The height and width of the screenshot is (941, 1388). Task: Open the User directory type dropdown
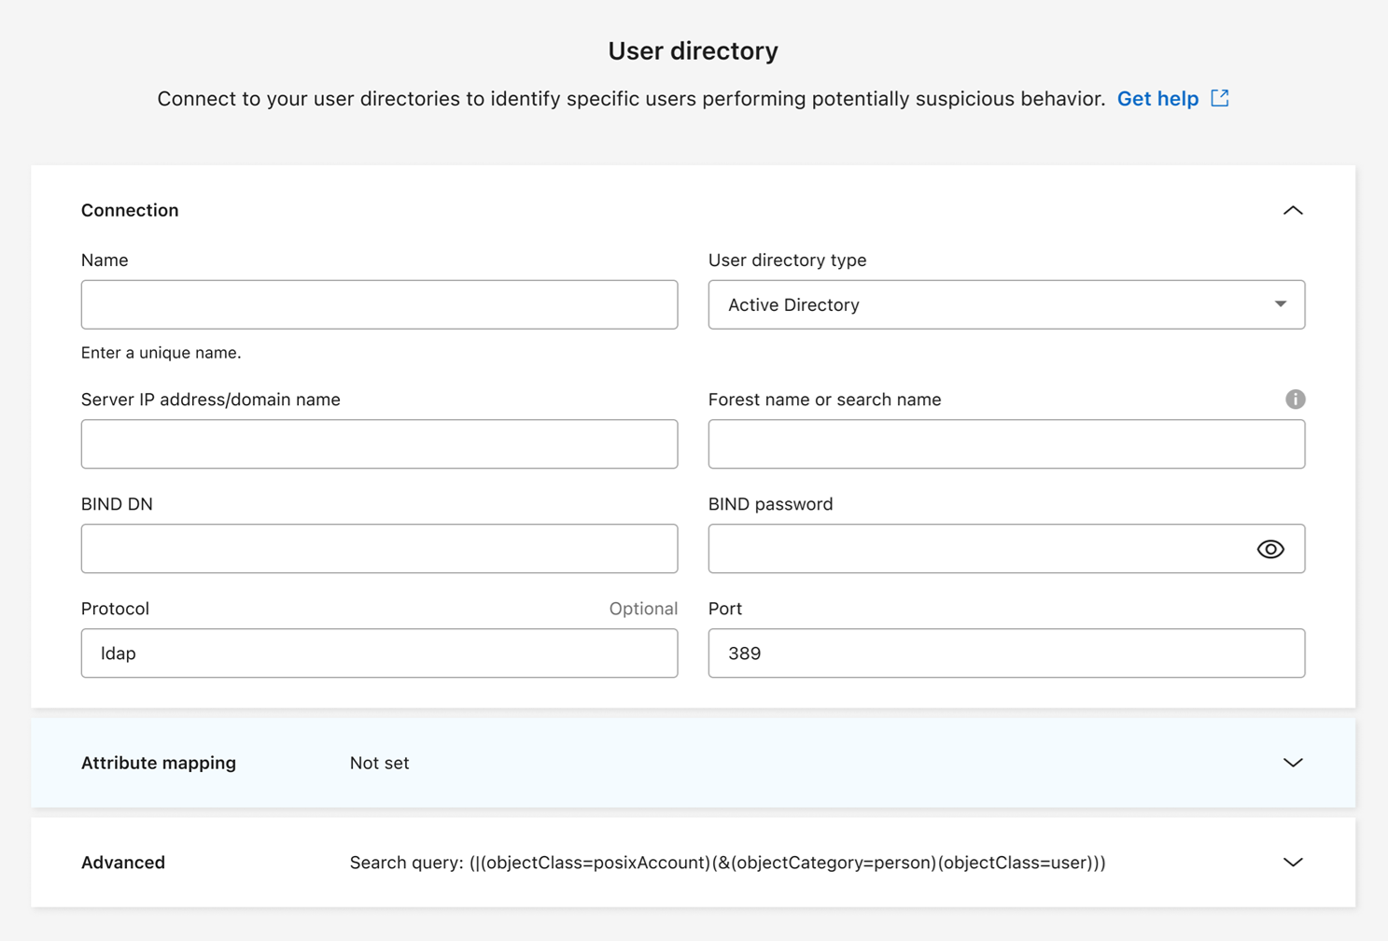tap(1005, 305)
